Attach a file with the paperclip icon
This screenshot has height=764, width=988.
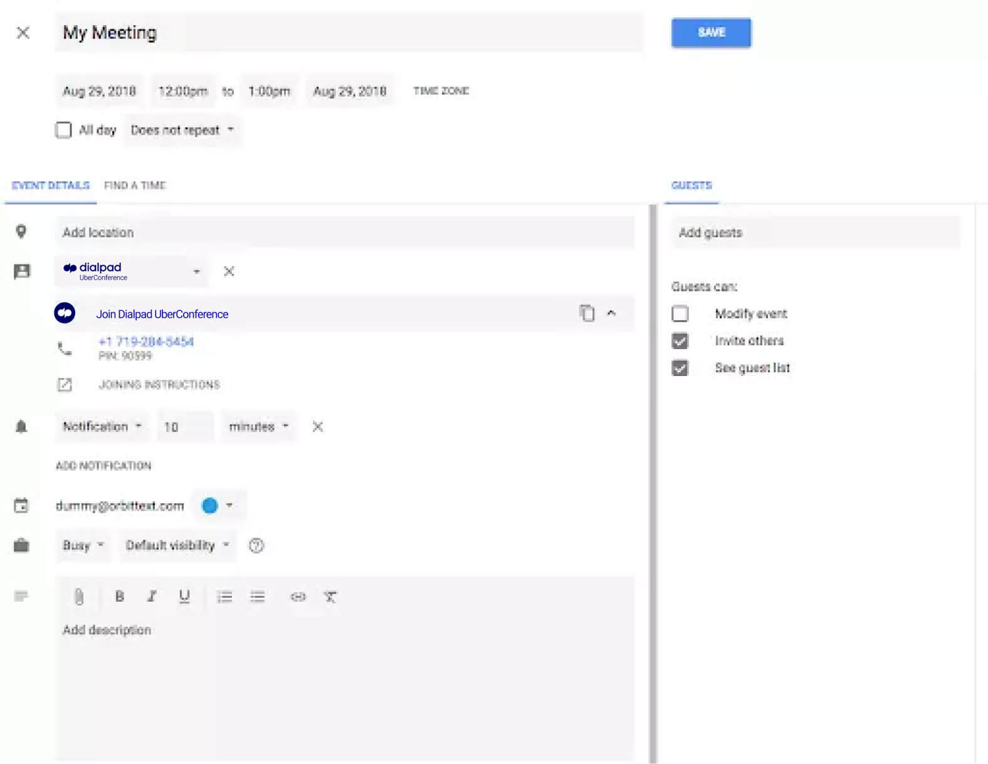[x=79, y=597]
